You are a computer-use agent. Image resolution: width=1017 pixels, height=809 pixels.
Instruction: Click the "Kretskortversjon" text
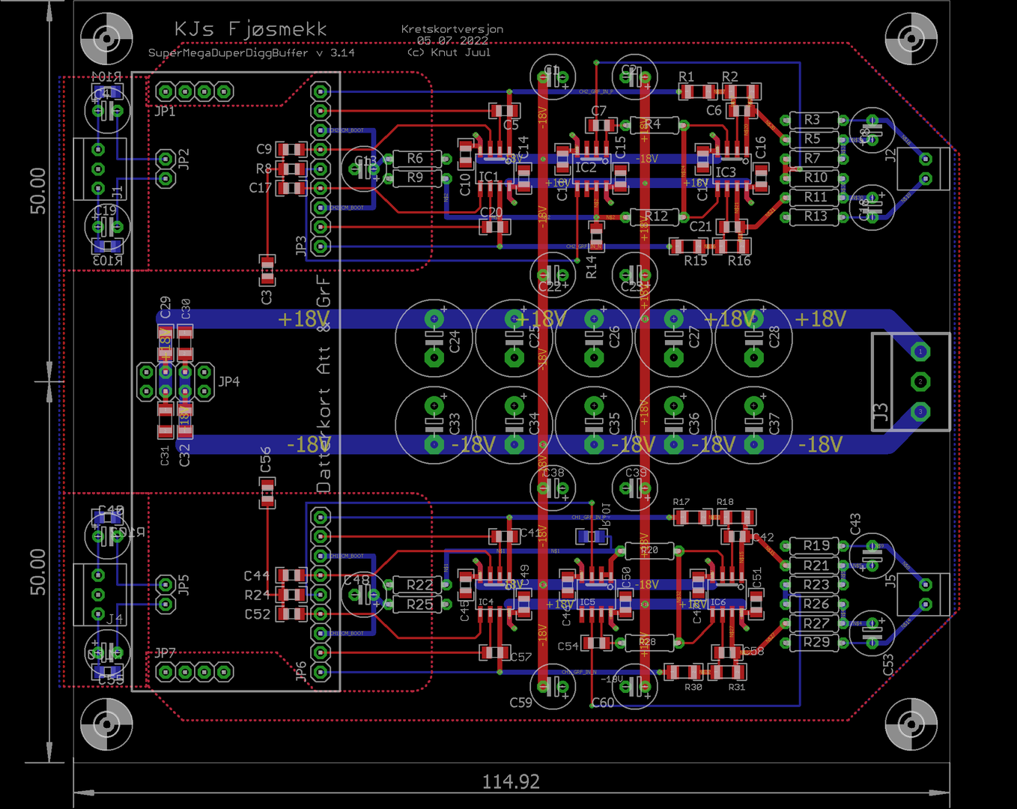pos(452,29)
